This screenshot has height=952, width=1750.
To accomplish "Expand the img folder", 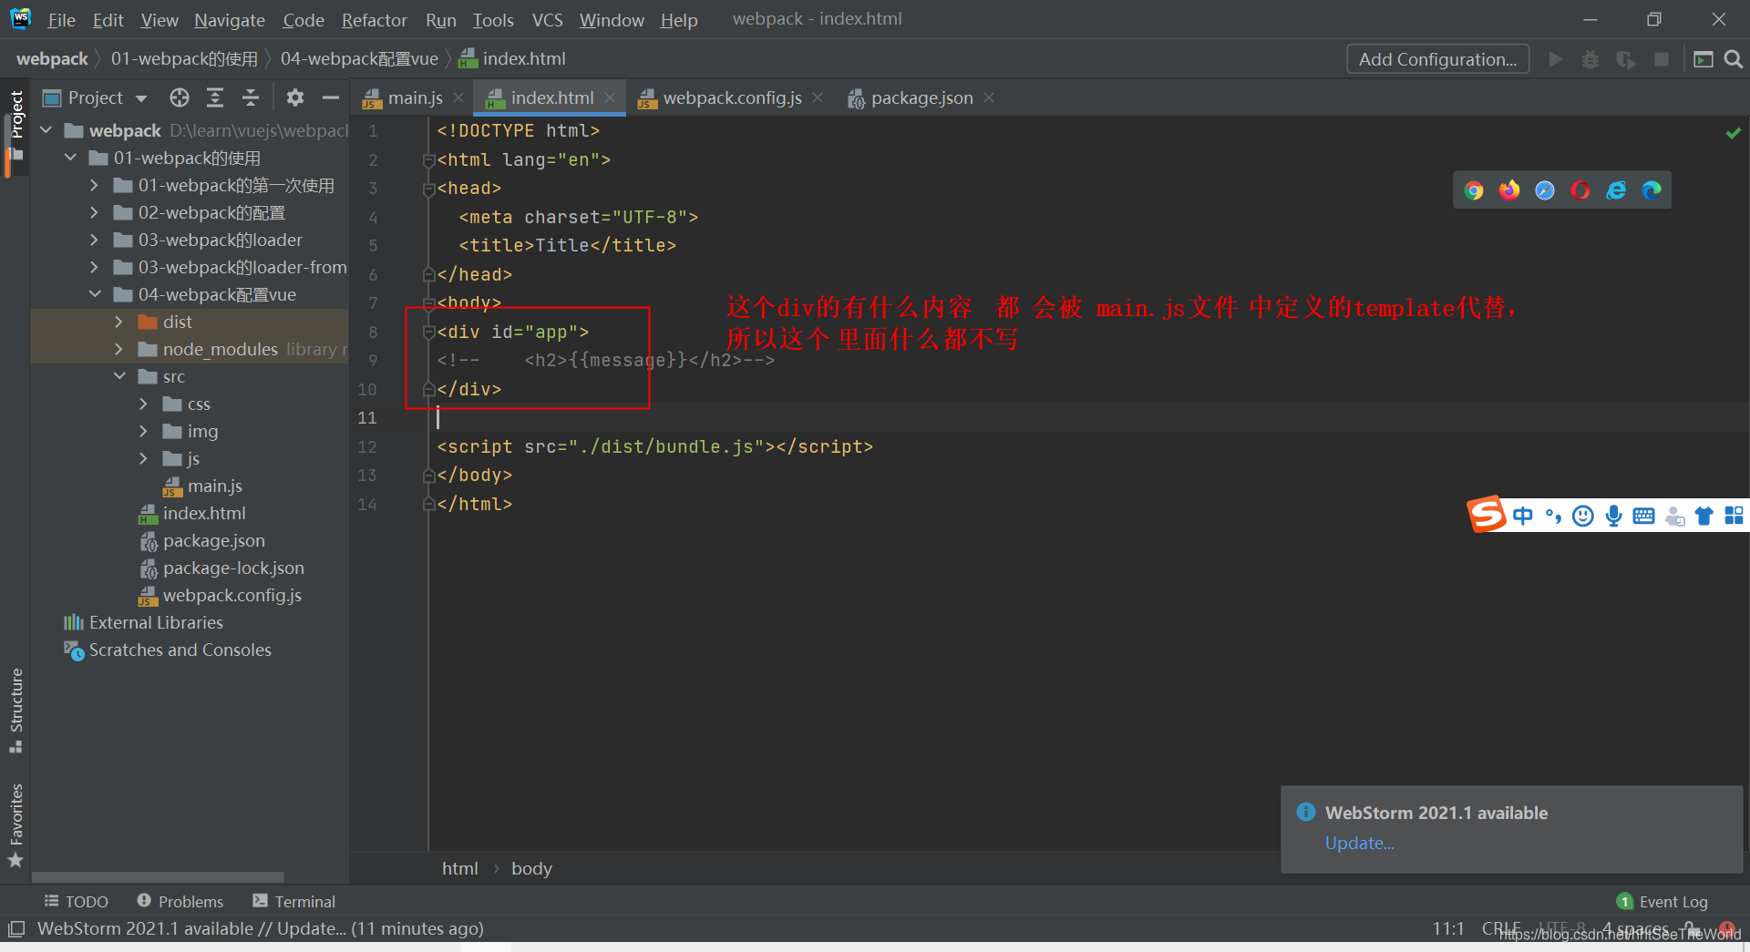I will pos(144,431).
